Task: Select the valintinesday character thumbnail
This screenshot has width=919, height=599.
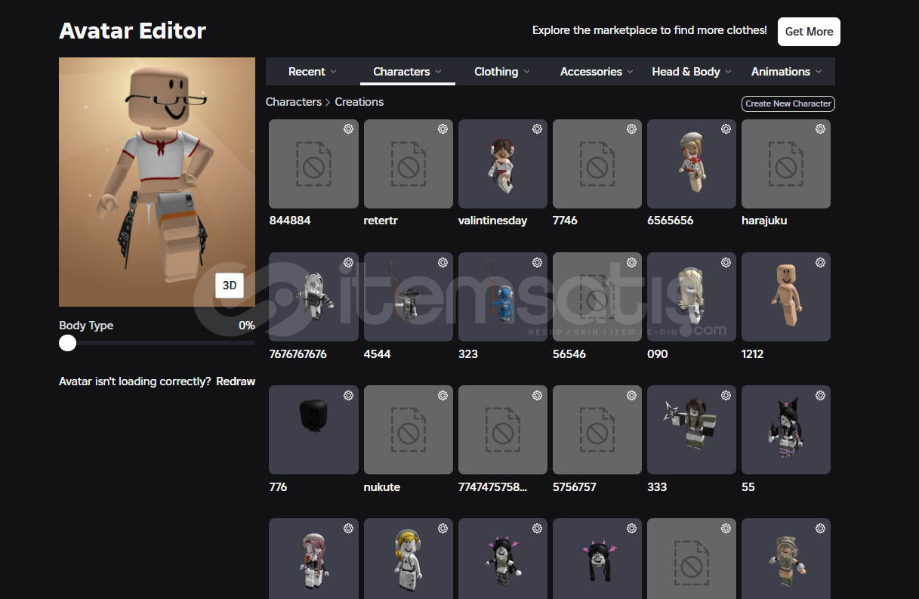Action: pos(503,164)
